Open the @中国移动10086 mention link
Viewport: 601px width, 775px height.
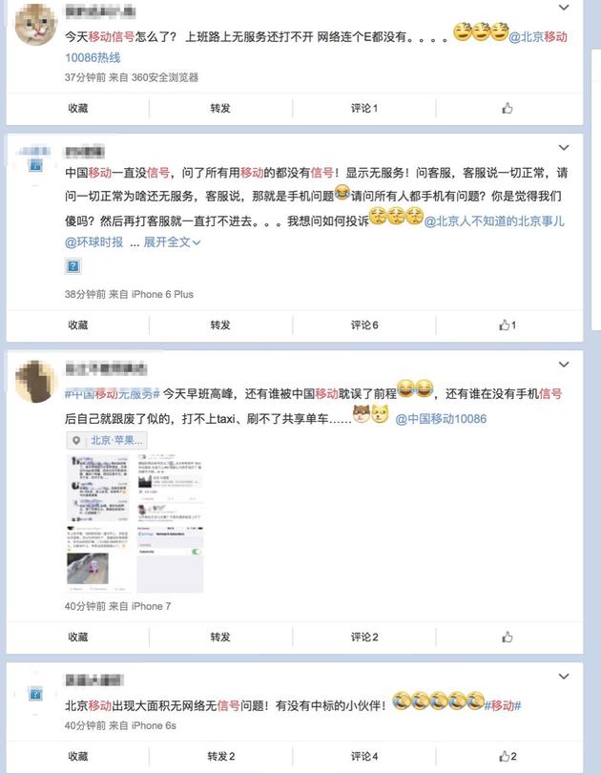click(x=441, y=419)
